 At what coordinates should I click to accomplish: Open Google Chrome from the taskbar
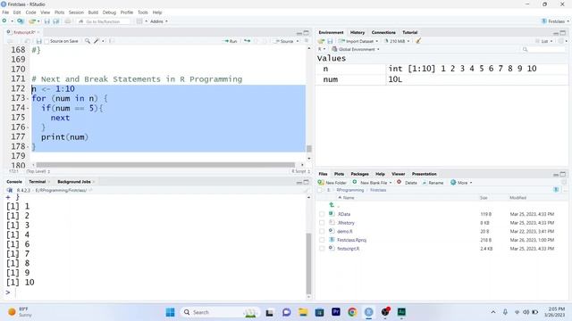[352, 312]
